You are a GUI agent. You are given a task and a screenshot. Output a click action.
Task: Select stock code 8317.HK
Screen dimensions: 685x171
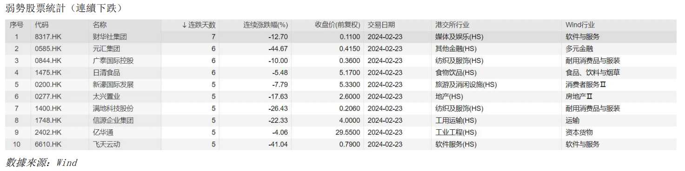pos(48,37)
